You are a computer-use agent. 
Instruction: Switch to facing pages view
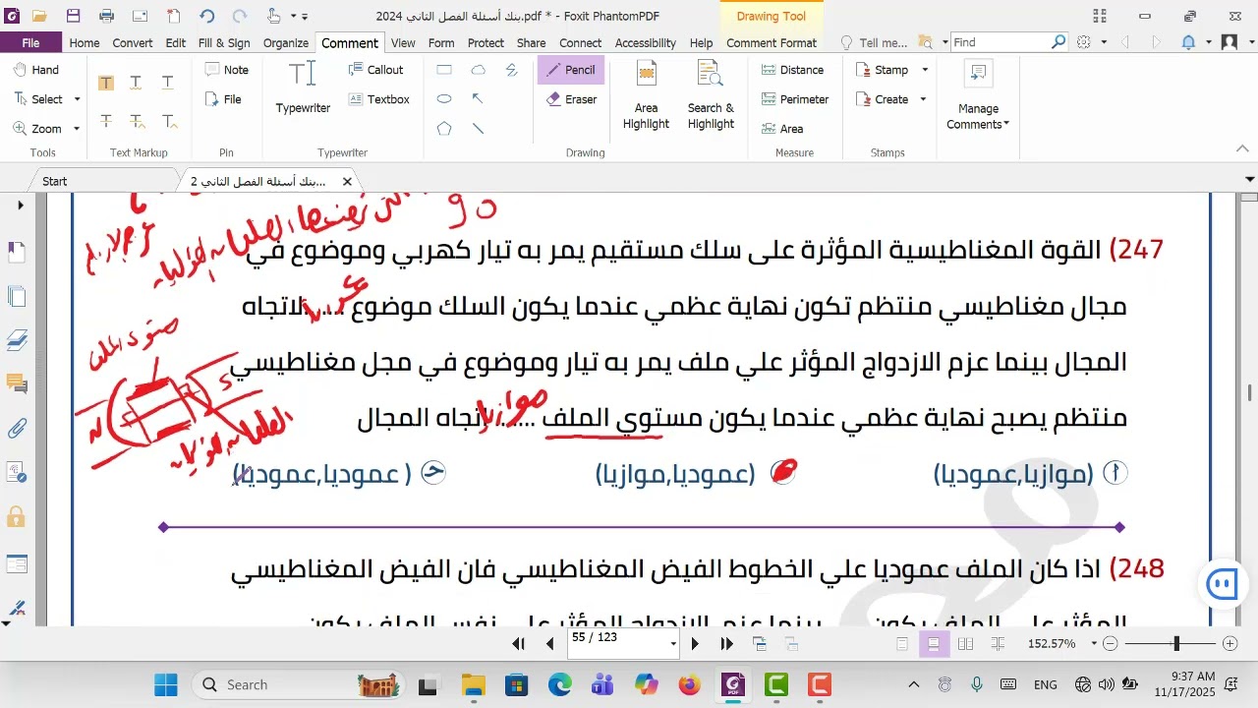[965, 644]
